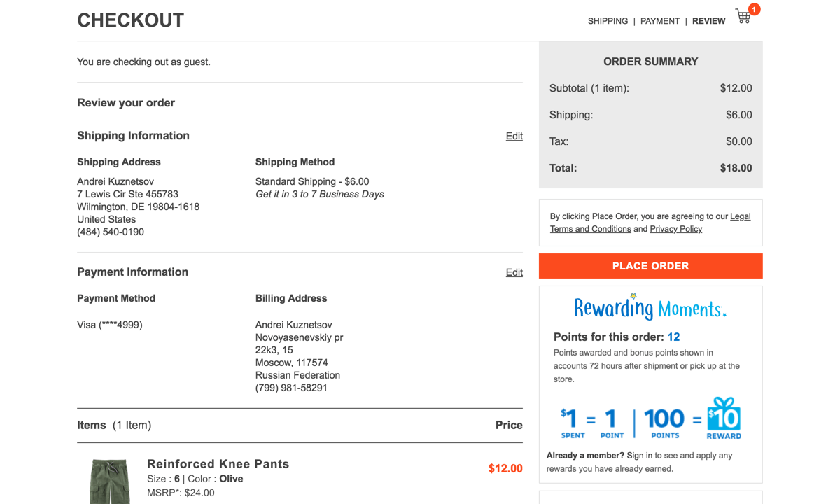Edit the Payment Information section
The width and height of the screenshot is (840, 504).
514,272
